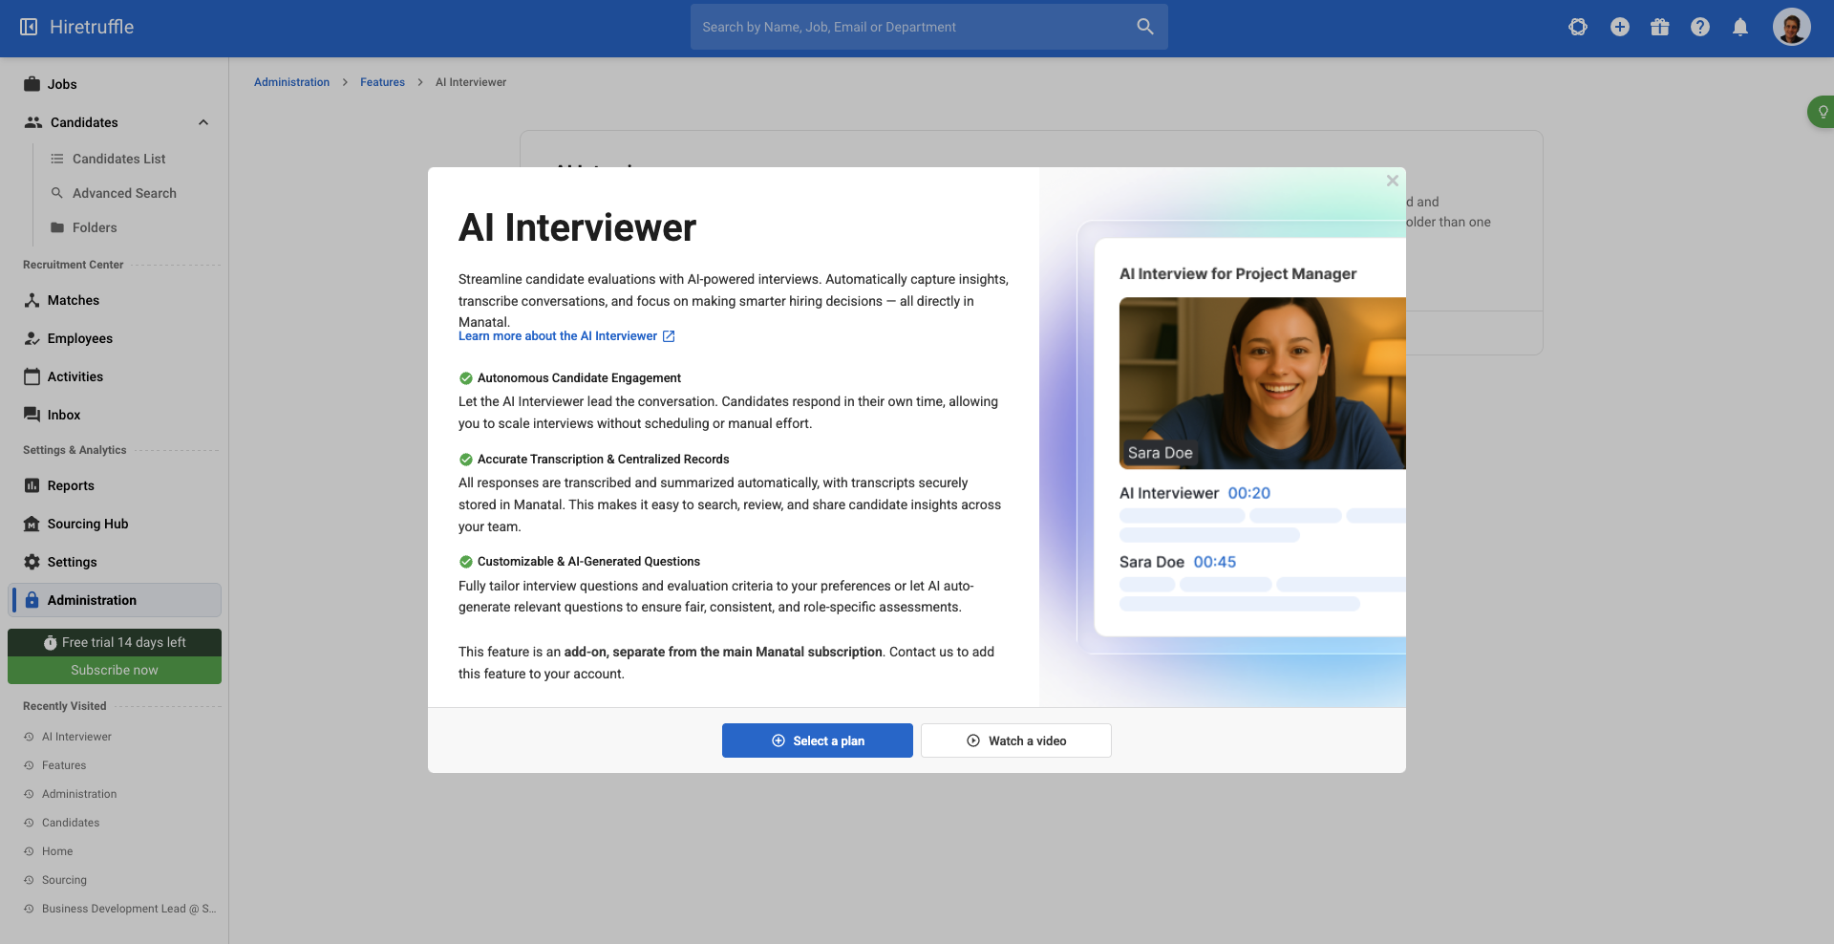Screen dimensions: 1834x944
Task: Collapse sidebar via Hiretruffle panel icon
Action: click(29, 27)
